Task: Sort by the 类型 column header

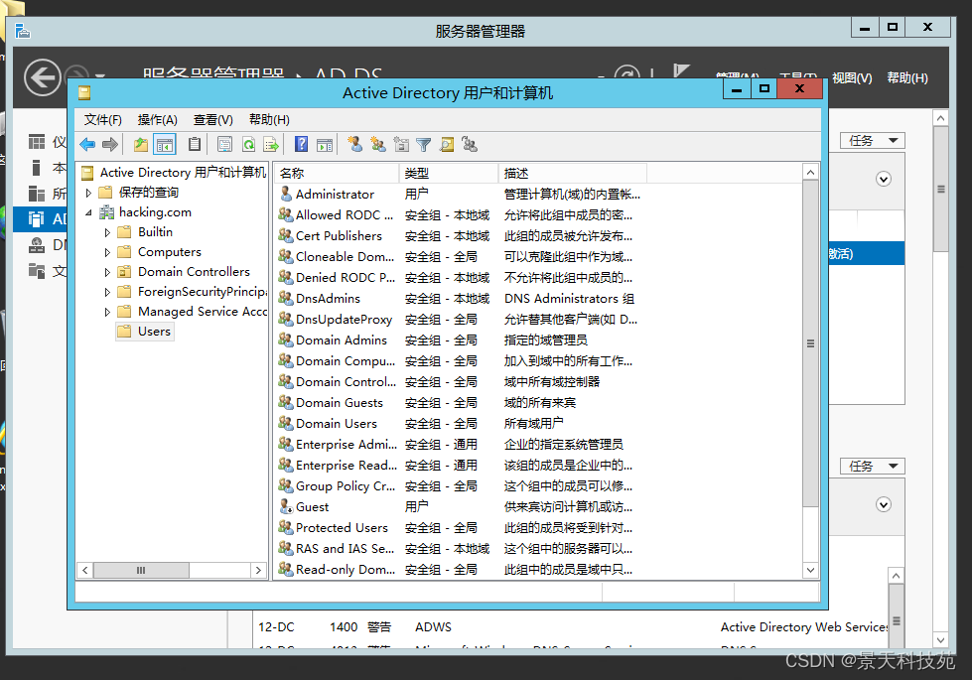Action: tap(449, 173)
